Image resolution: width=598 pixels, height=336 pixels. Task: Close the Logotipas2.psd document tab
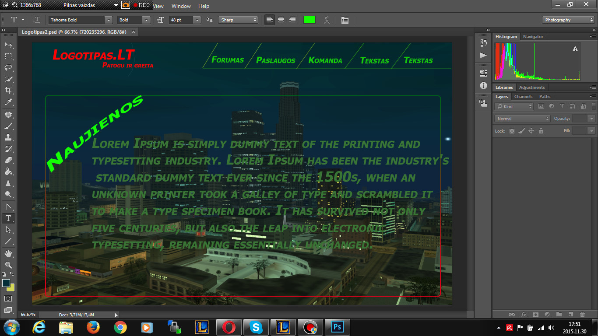click(134, 32)
